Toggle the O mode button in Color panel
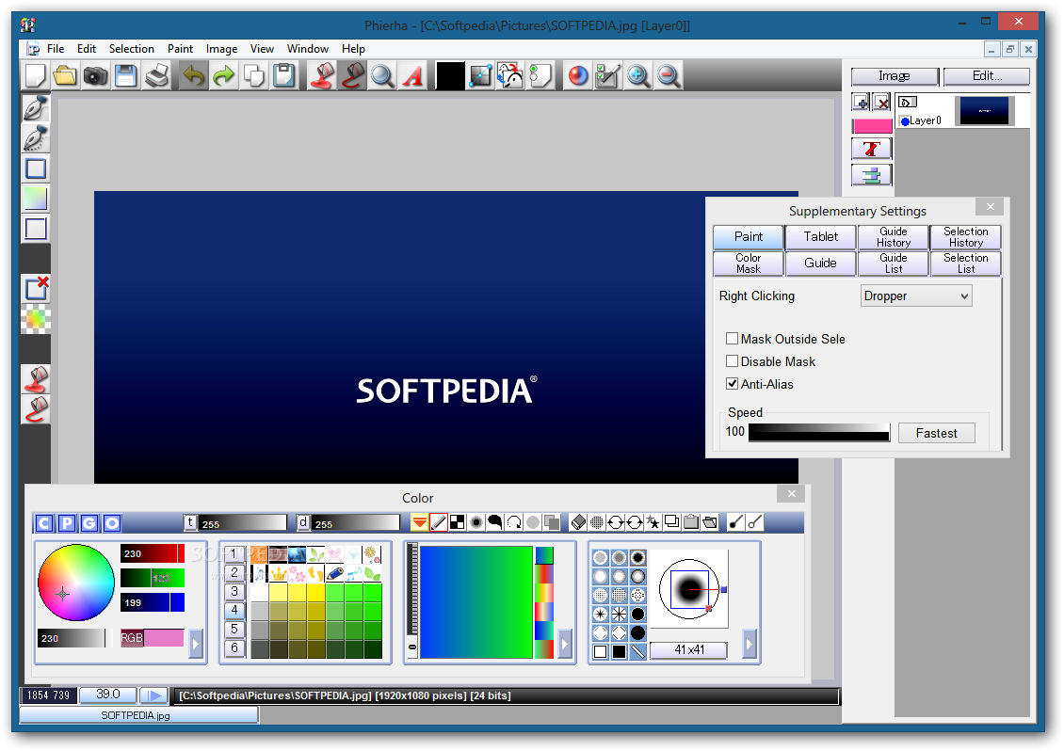 (112, 523)
